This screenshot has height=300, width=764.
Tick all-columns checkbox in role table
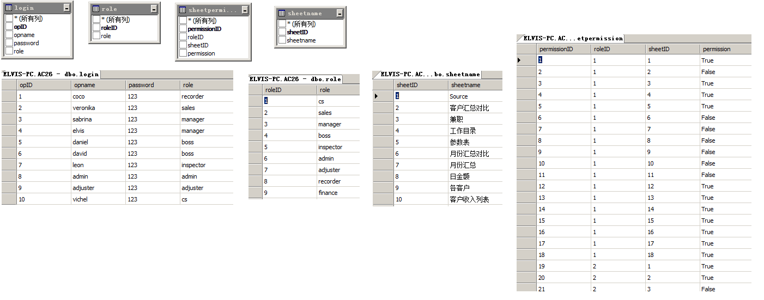96,20
